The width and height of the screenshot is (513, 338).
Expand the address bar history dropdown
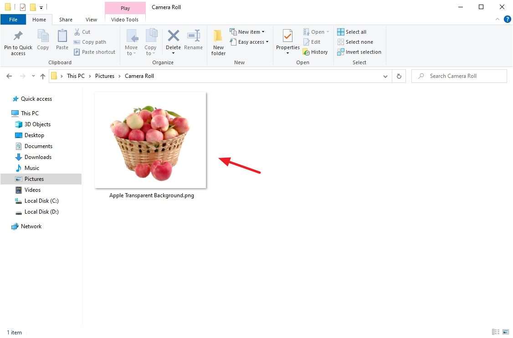pyautogui.click(x=385, y=76)
